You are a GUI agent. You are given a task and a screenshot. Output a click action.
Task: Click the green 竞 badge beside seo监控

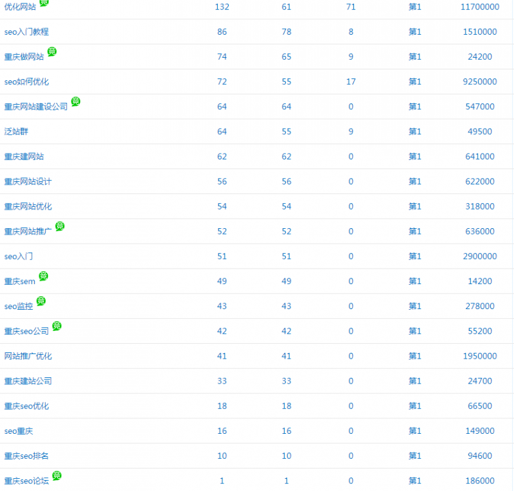pos(41,301)
